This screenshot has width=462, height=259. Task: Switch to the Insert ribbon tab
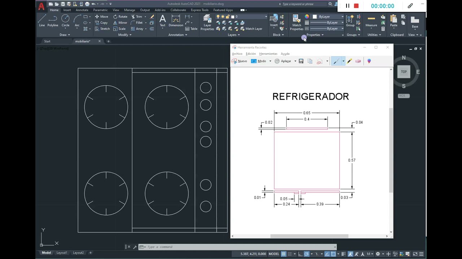coord(67,10)
